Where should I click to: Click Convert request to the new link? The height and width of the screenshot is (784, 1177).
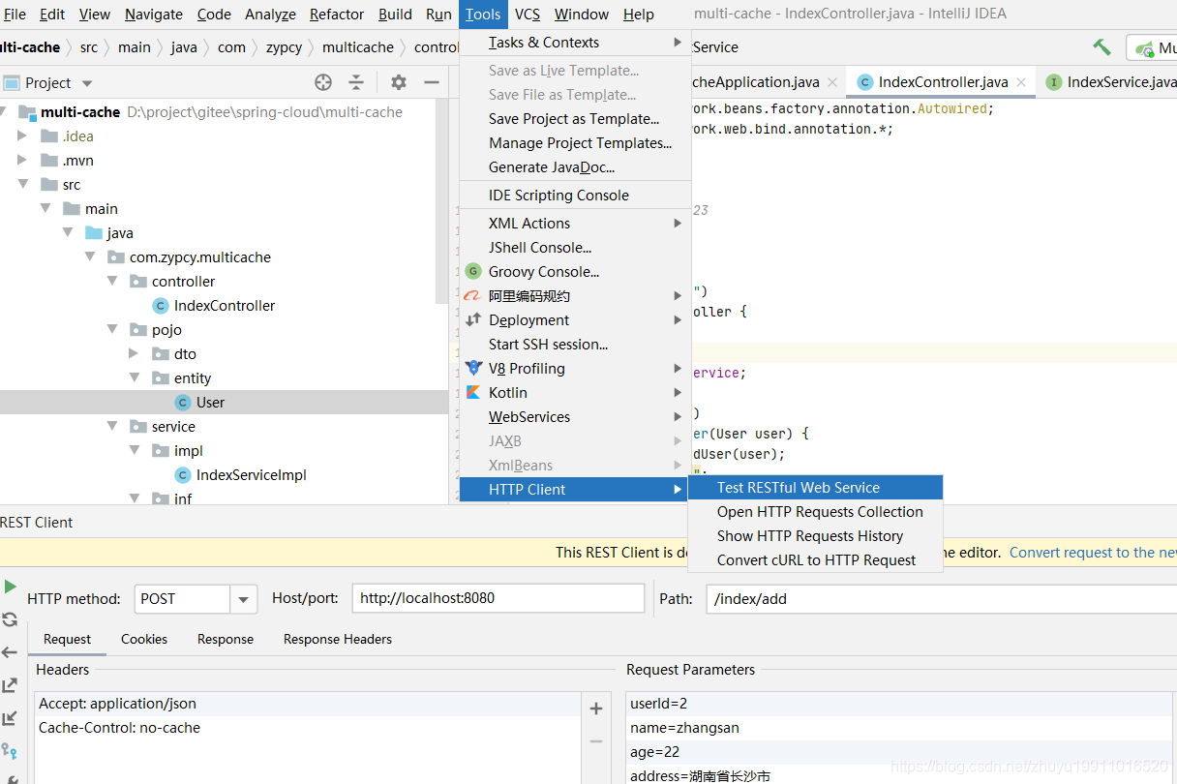[x=1093, y=553]
